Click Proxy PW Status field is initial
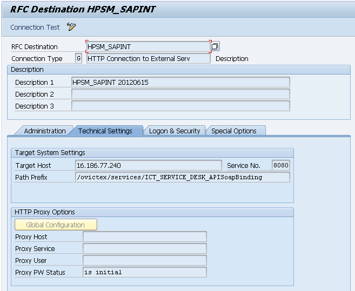The width and height of the screenshot is (355, 291). click(x=145, y=272)
